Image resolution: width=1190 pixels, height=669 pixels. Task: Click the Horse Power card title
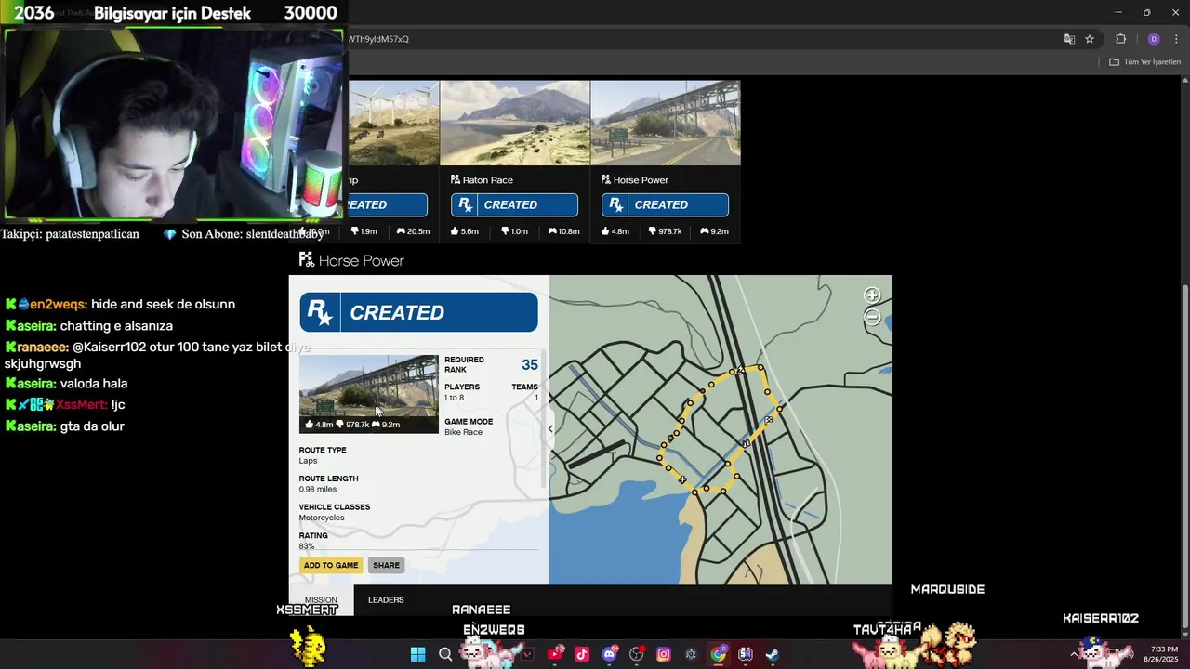[x=641, y=180]
